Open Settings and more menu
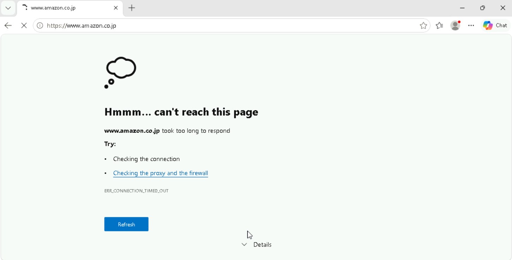The width and height of the screenshot is (512, 260). (471, 25)
